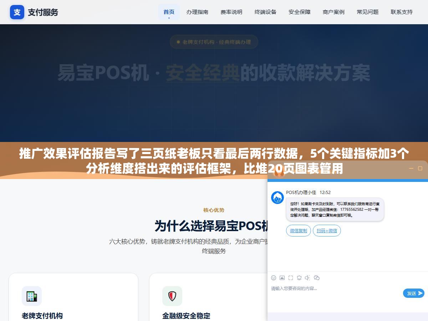Click the 为什么选择易宝POS机 heading
This screenshot has height=321, width=428.
(211, 226)
